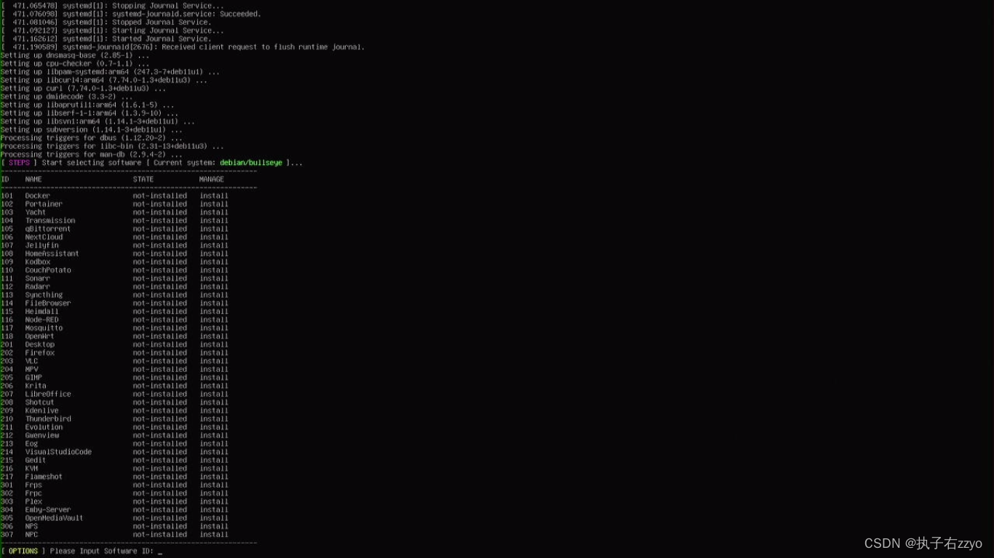This screenshot has width=994, height=558.
Task: Select Mosquitto in the list
Action: pyautogui.click(x=44, y=328)
